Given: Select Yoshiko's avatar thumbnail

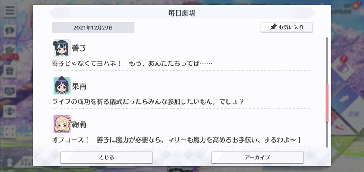Looking at the screenshot, I should coord(61,48).
